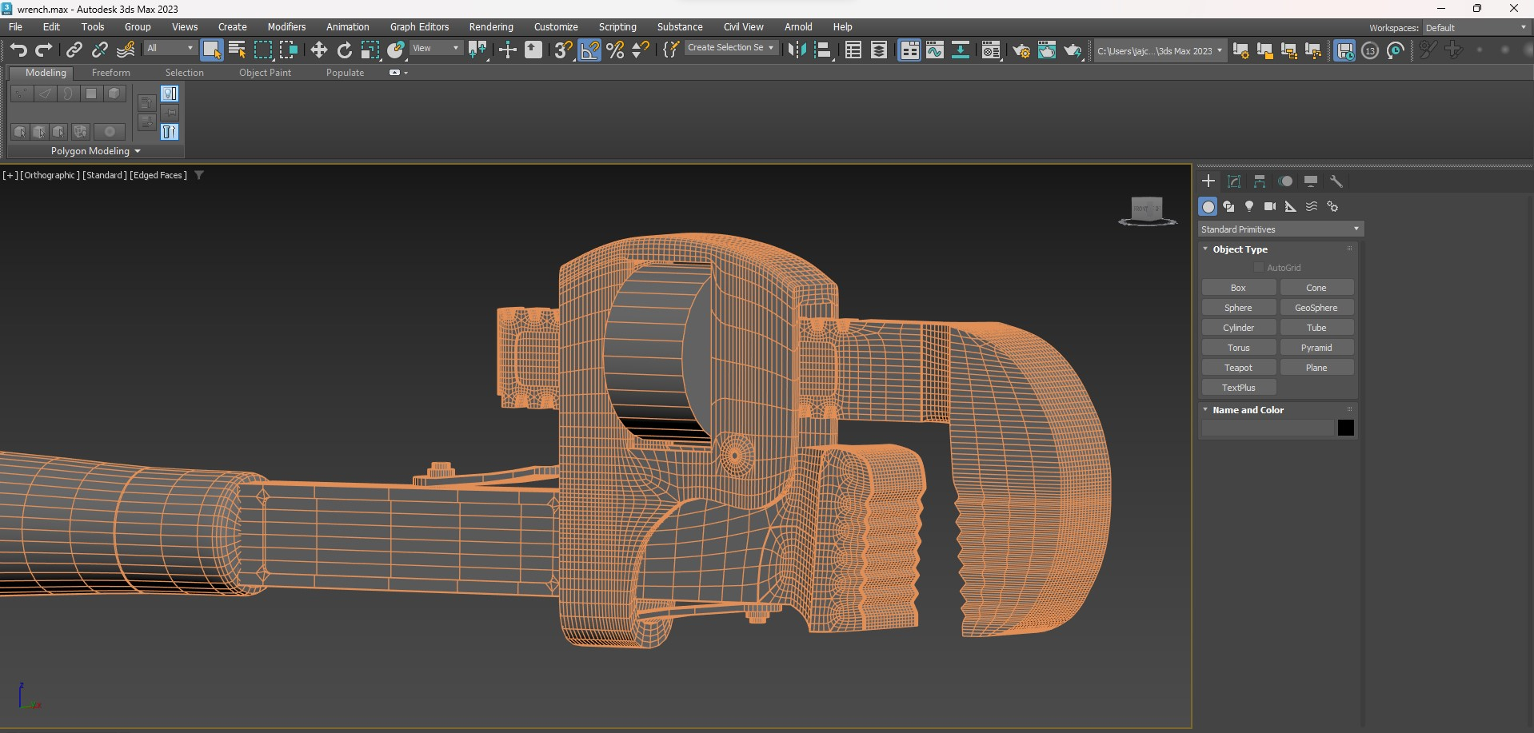Viewport: 1534px width, 733px height.
Task: Click the Bind to Space Warp icon
Action: pos(126,50)
